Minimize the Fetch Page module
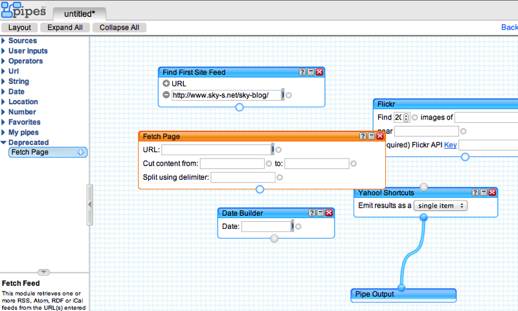518x311 pixels. (x=371, y=136)
